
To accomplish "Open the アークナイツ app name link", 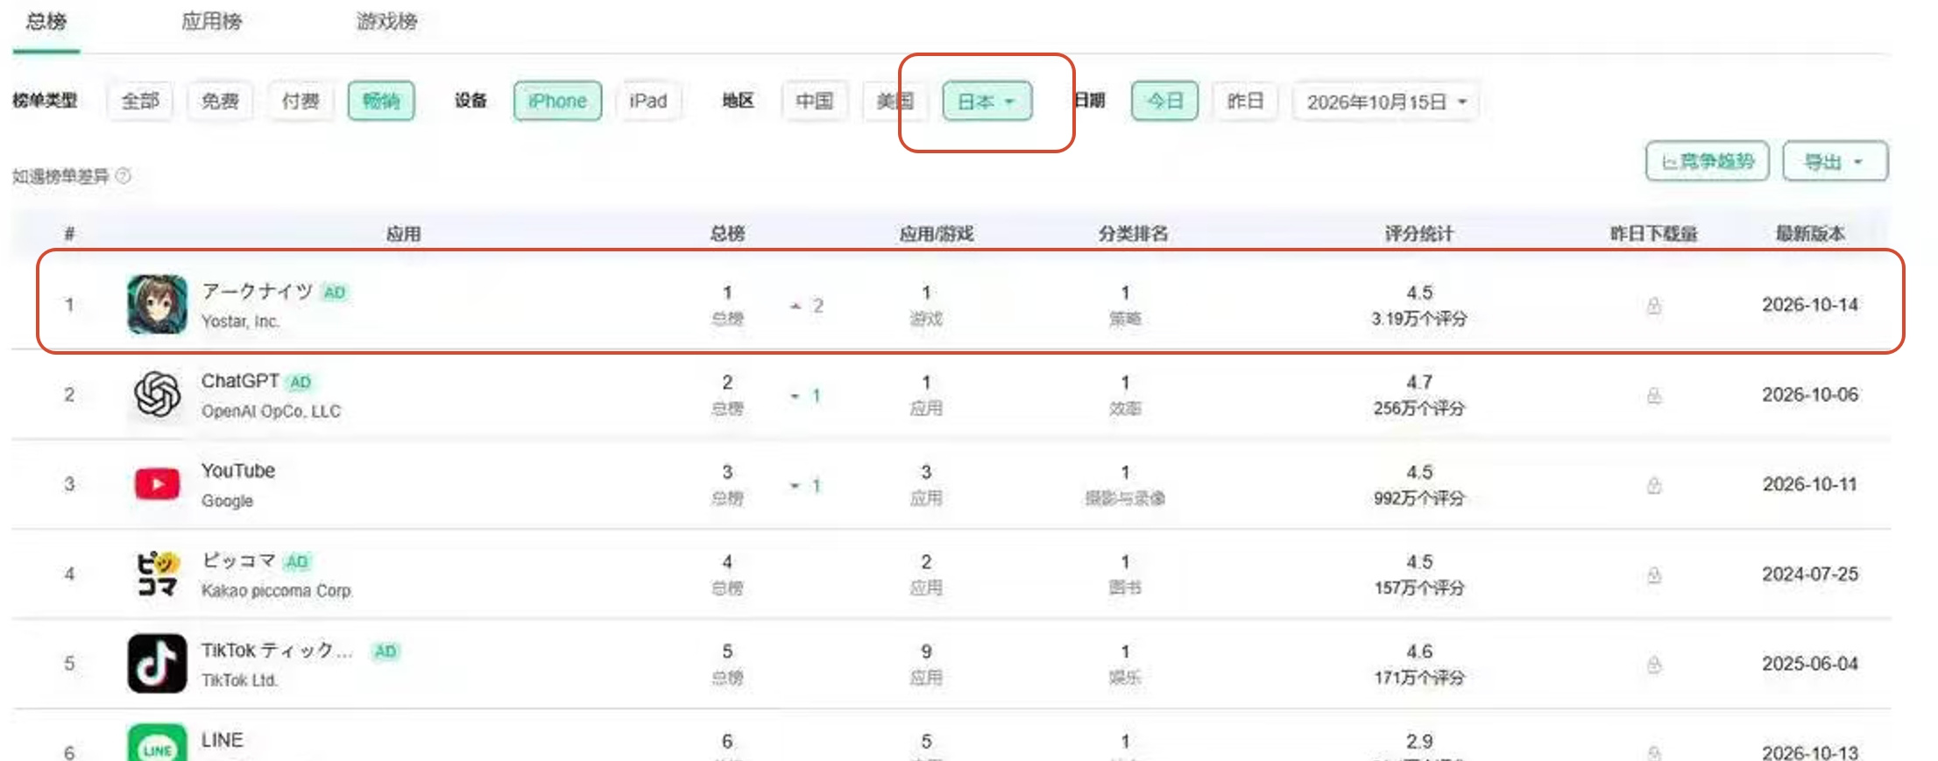I will 258,291.
